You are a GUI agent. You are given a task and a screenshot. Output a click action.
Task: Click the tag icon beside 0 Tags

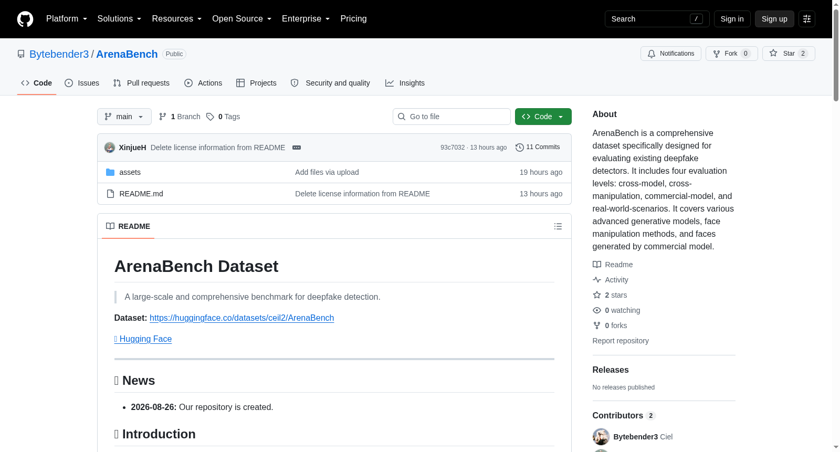point(210,117)
